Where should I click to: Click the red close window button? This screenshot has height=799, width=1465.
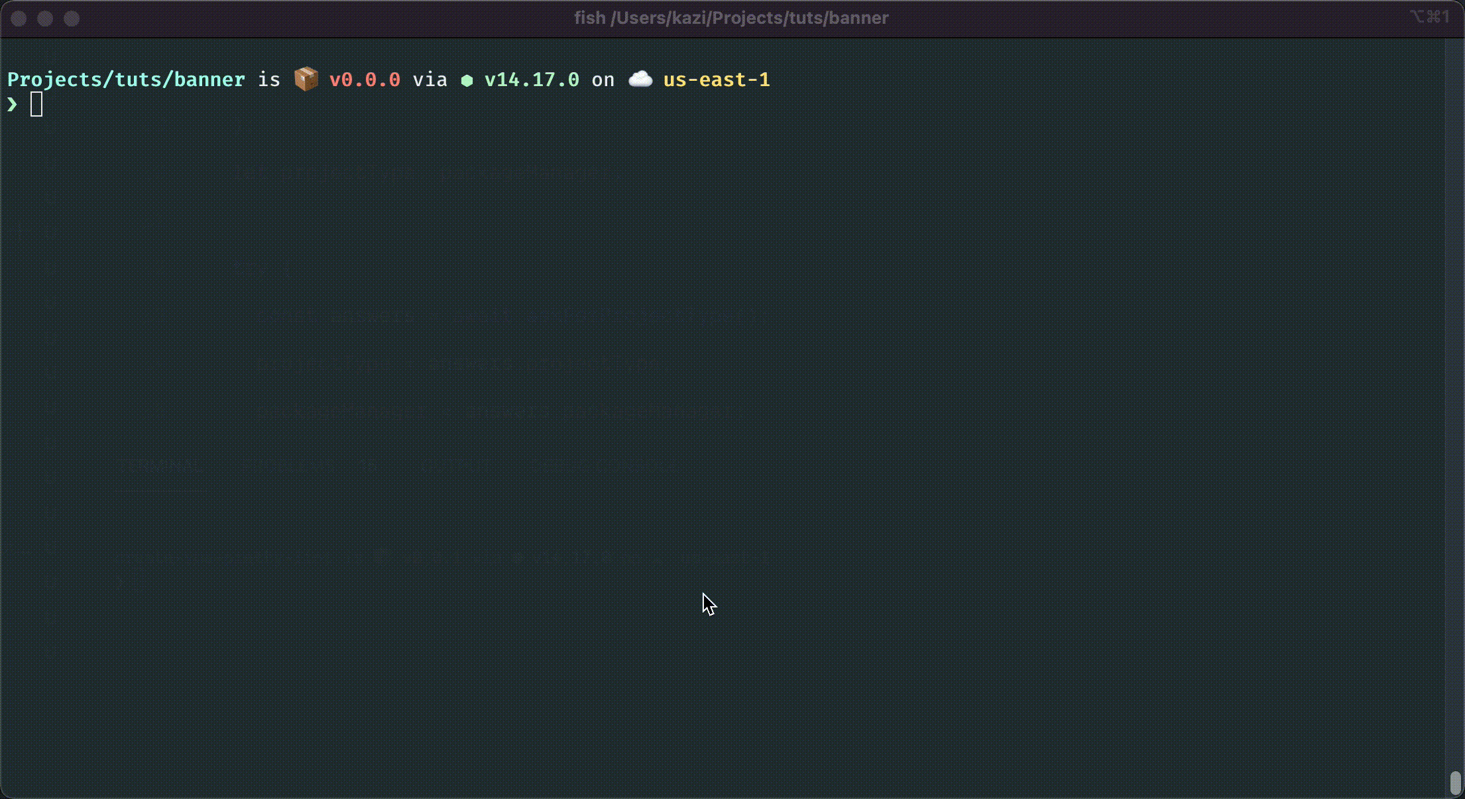point(19,19)
